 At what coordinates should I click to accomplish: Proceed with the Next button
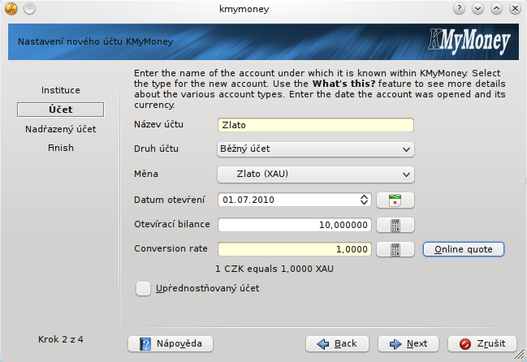(x=408, y=344)
